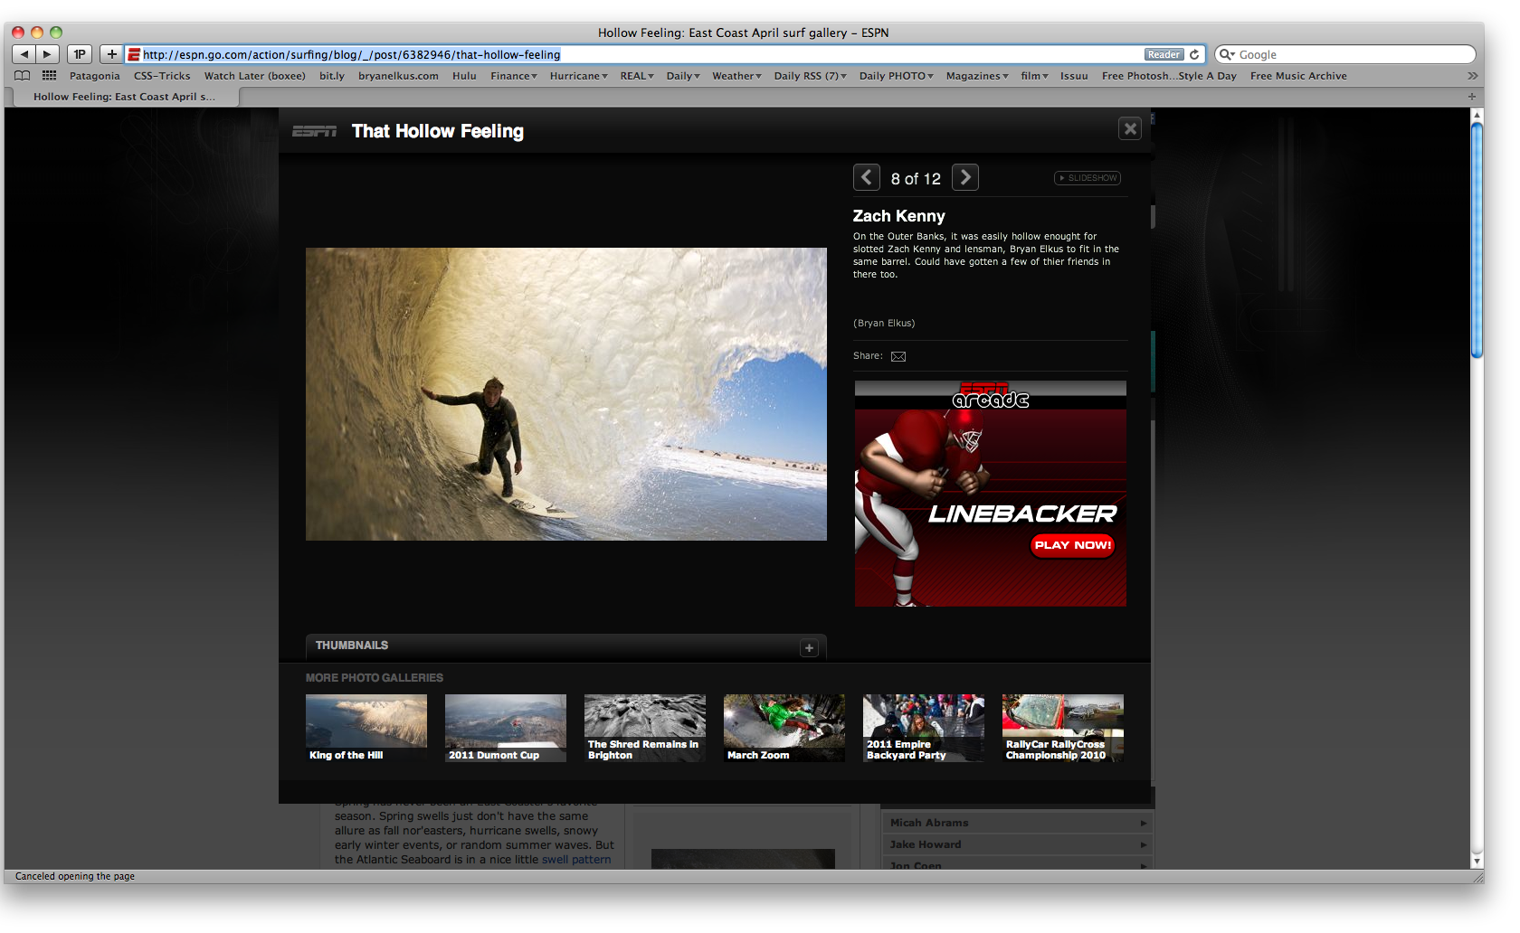
Task: Open the Finance bookmarks dropdown
Action: pos(514,76)
